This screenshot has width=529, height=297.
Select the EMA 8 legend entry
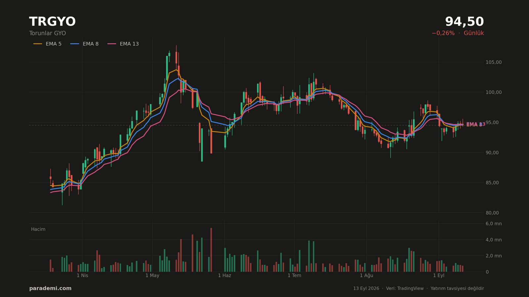pos(84,44)
